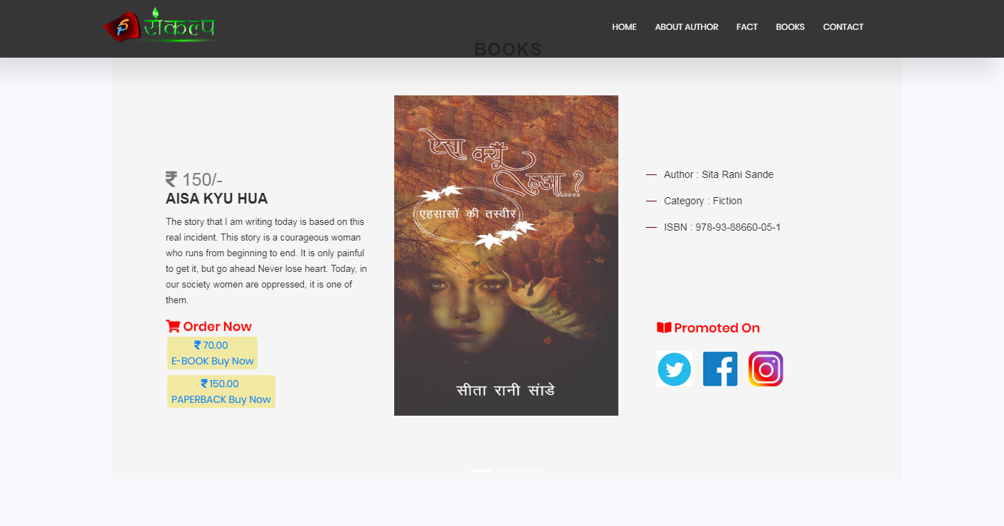Select the FACT navigation item
The image size is (1004, 526).
747,27
